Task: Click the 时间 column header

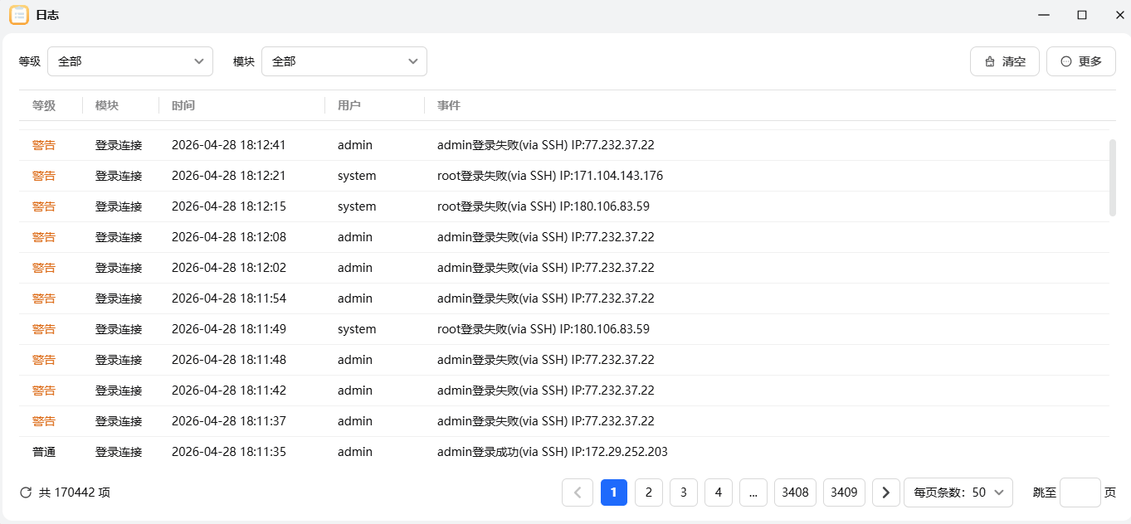Action: pos(183,105)
